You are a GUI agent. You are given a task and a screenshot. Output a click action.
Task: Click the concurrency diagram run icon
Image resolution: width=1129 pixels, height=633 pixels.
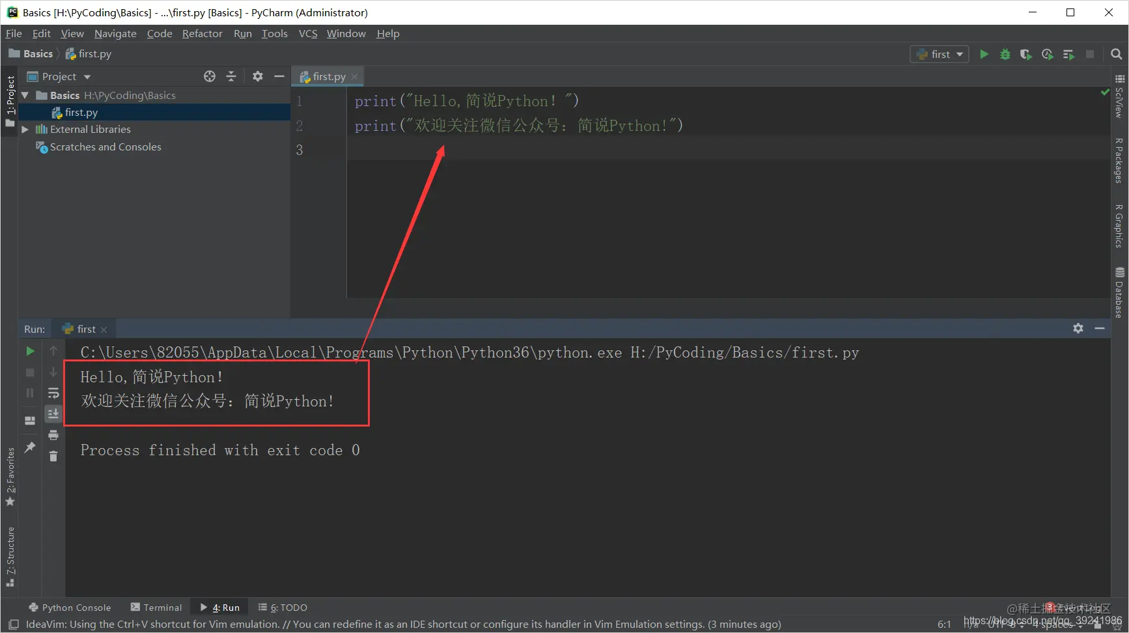(x=1068, y=54)
